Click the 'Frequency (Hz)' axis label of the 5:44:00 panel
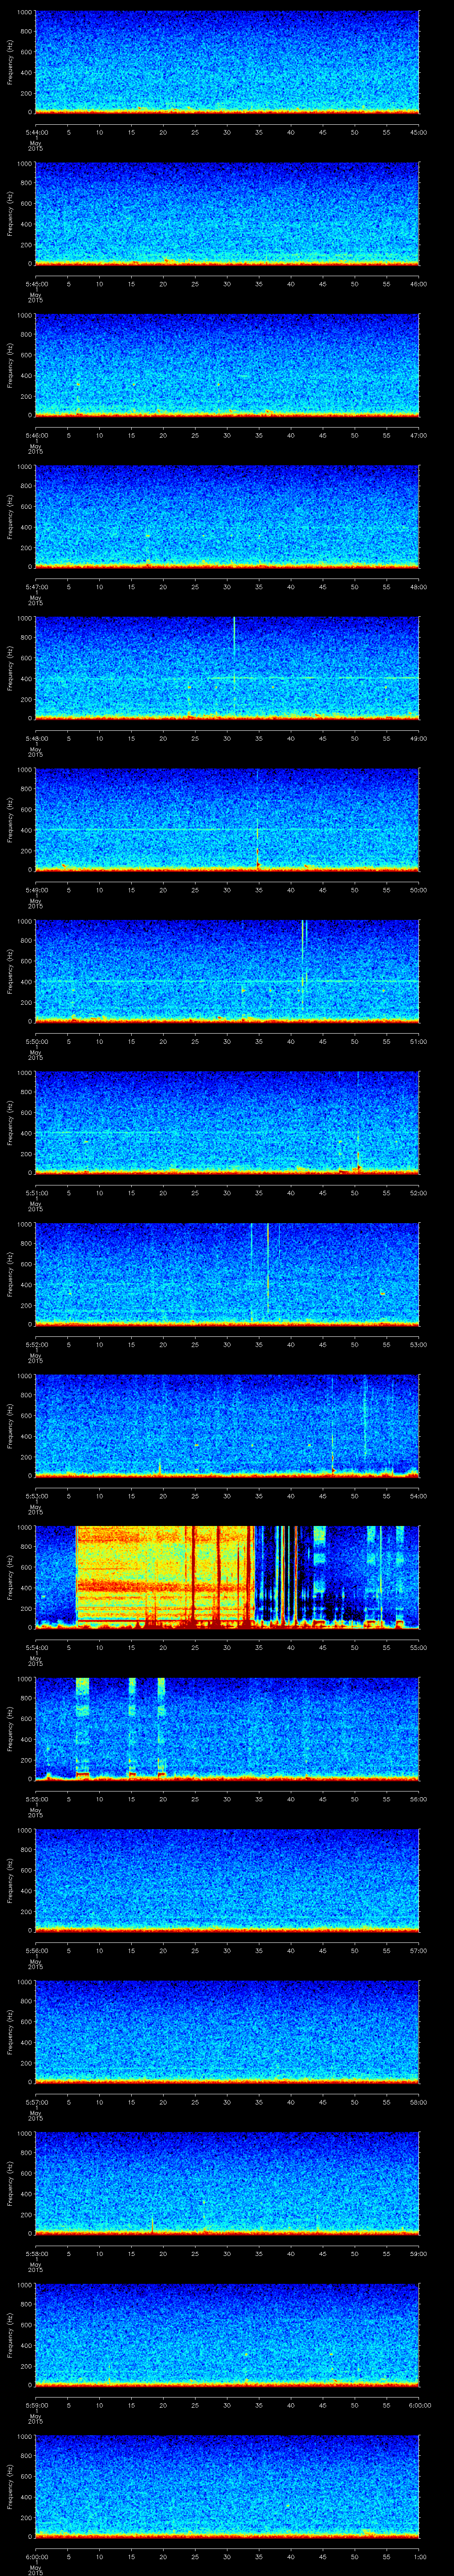Image resolution: width=454 pixels, height=2576 pixels. 10,62
